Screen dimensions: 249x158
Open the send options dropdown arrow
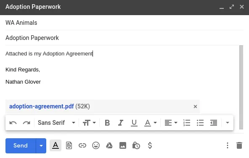tap(41, 146)
